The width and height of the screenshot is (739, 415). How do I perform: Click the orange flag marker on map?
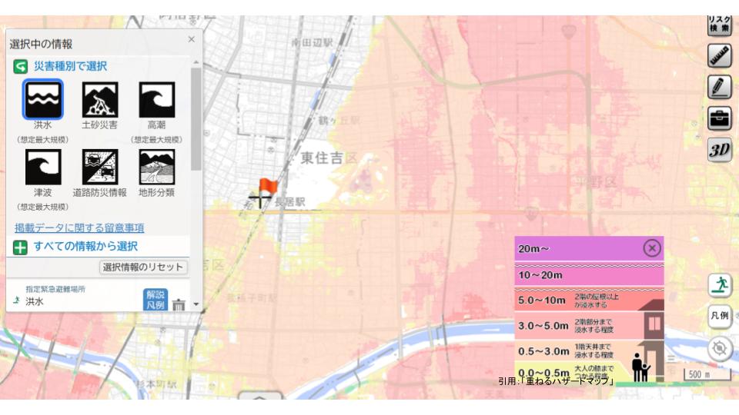click(x=268, y=187)
